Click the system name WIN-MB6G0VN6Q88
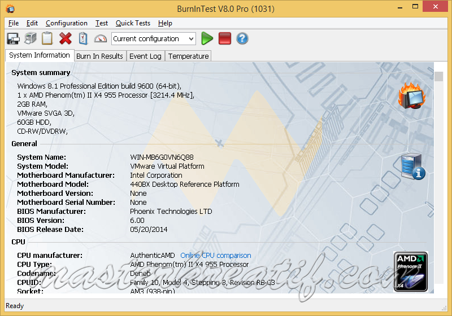This screenshot has width=452, height=316. pyautogui.click(x=162, y=157)
